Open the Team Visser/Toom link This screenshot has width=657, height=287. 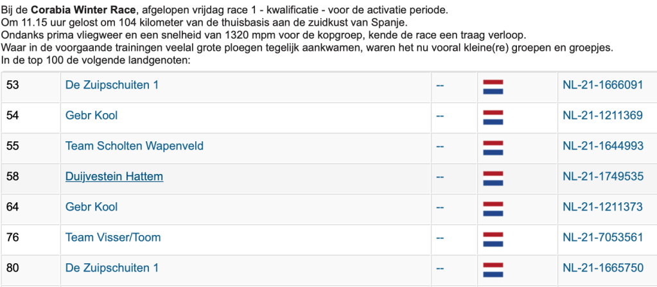click(x=112, y=238)
